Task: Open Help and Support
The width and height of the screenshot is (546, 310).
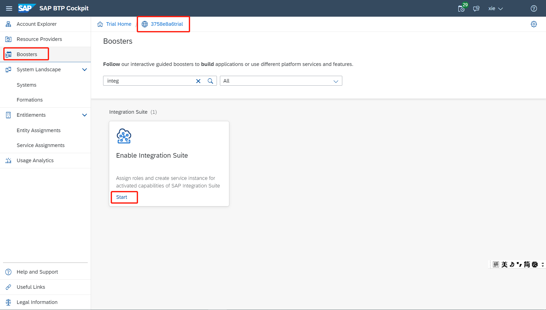Action: pyautogui.click(x=45, y=272)
